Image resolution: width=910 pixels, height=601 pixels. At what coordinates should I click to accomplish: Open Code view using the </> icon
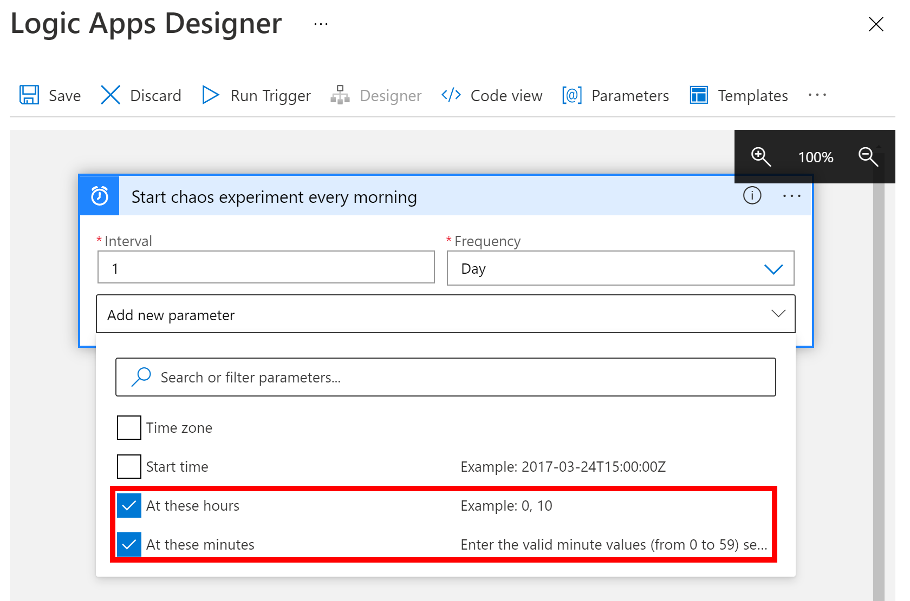coord(450,95)
